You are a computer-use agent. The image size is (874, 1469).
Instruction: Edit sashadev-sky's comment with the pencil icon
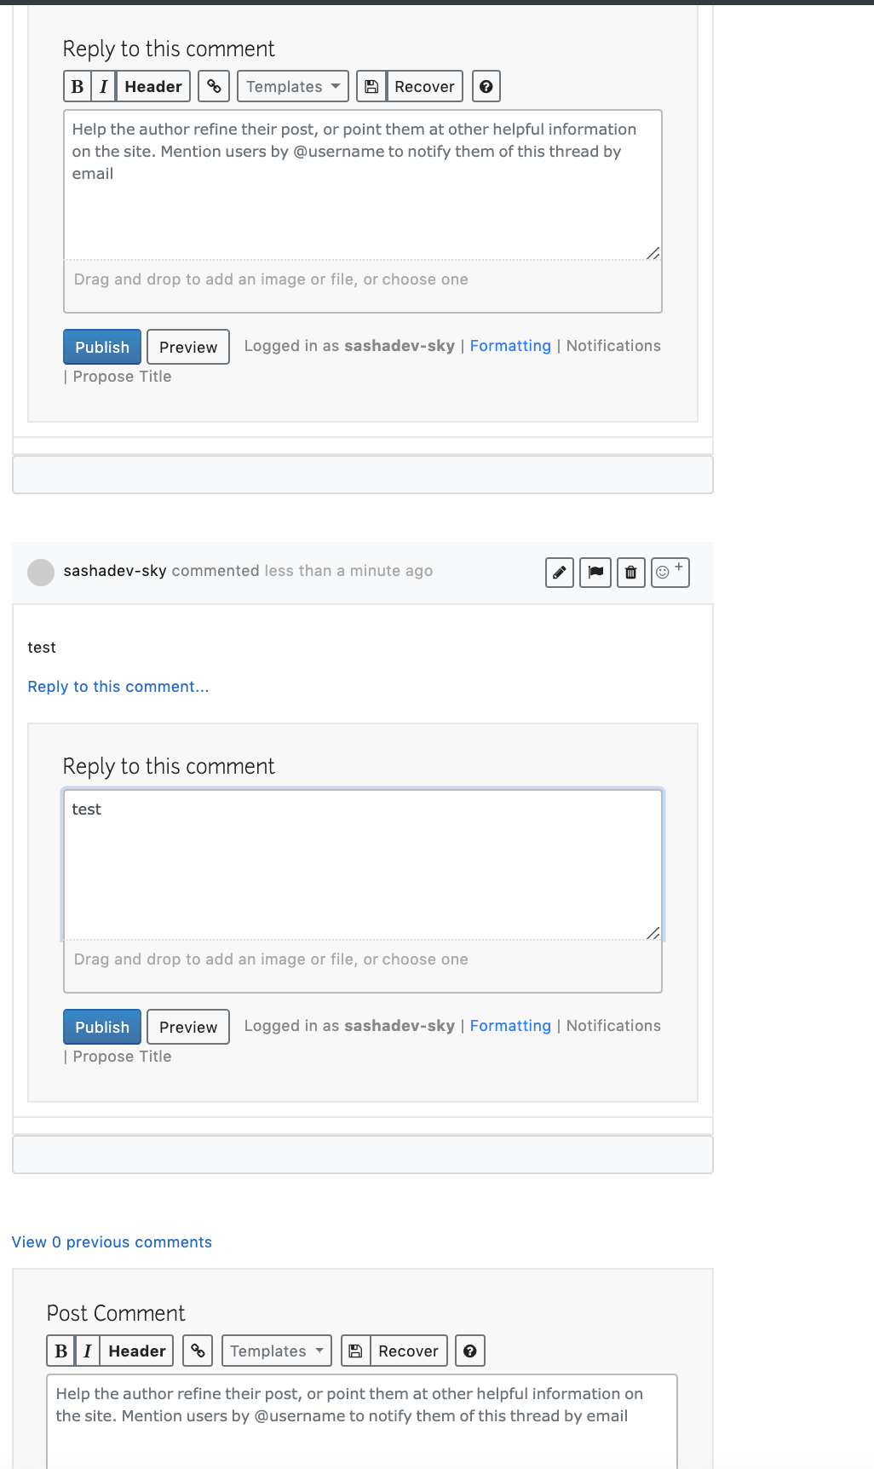pyautogui.click(x=559, y=573)
